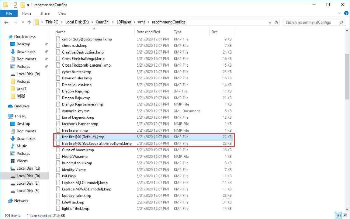Image resolution: width=350 pixels, height=219 pixels.
Task: Open Videos under This PC
Action: click(22, 161)
